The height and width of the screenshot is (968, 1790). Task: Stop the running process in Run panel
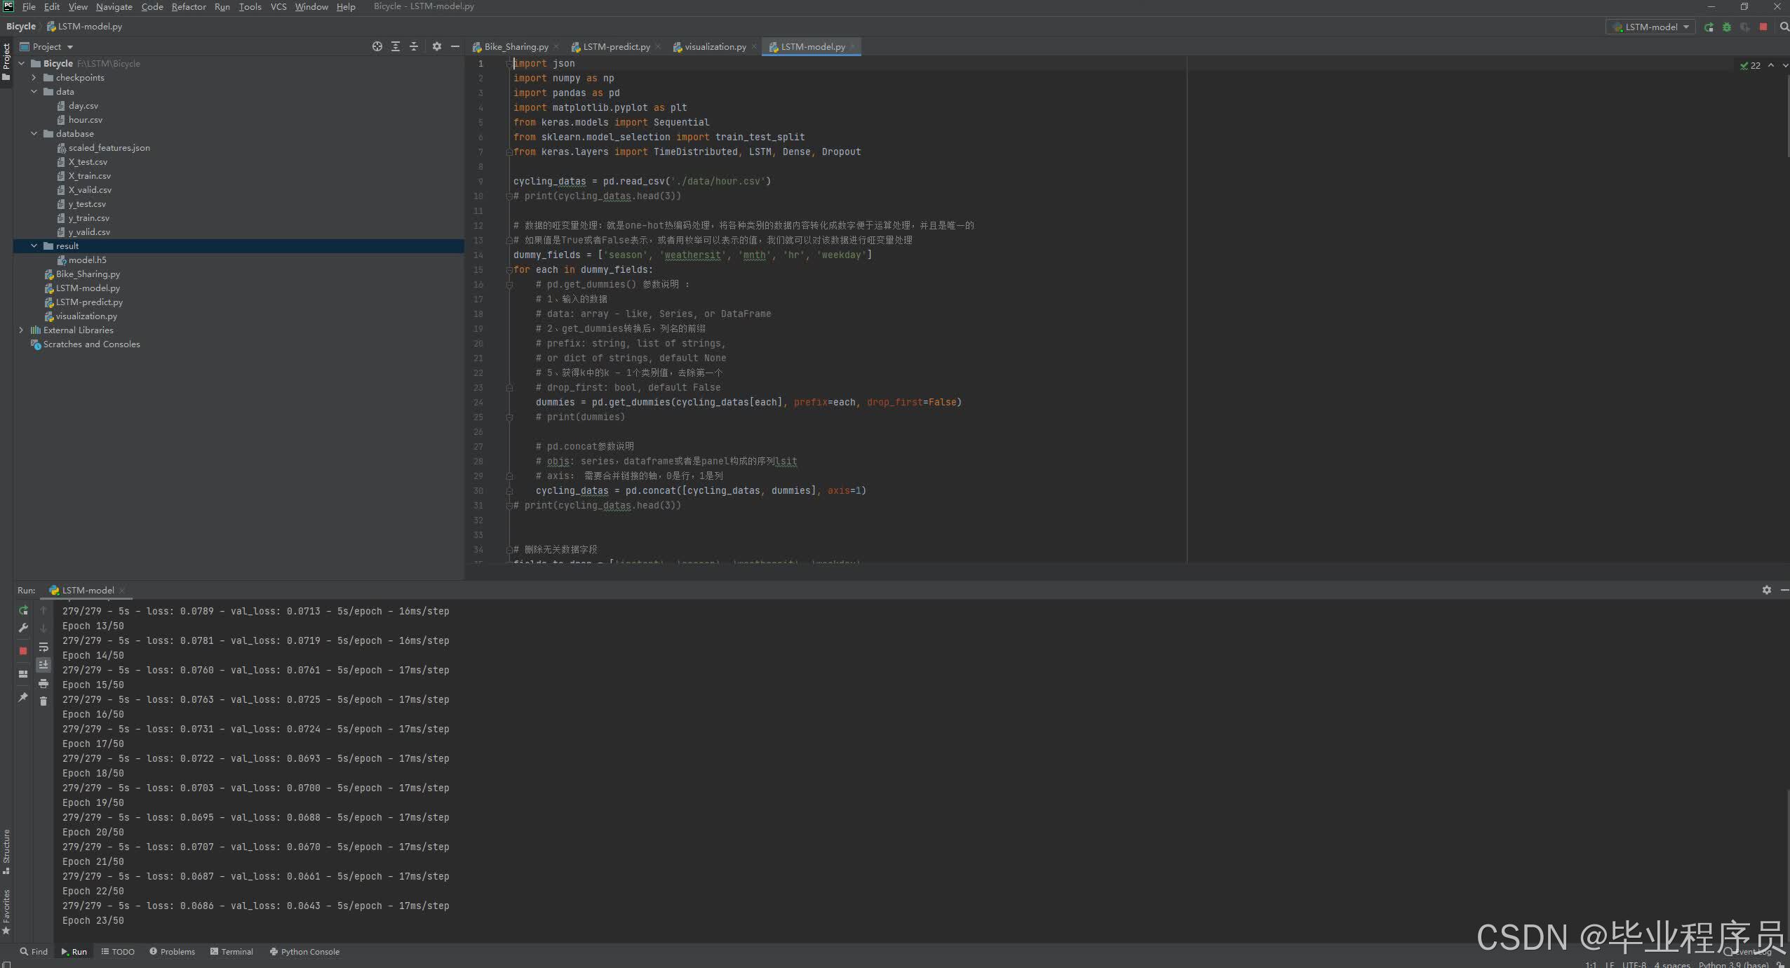click(23, 650)
